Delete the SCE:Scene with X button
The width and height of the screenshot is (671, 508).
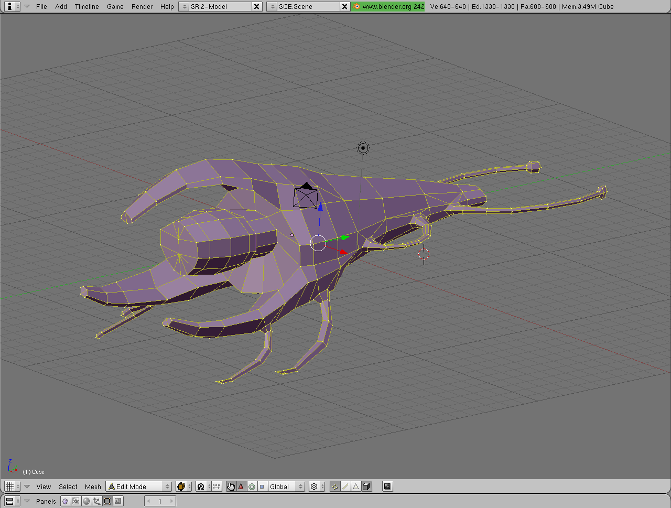point(344,7)
